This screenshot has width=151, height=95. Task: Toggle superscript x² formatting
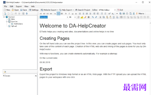(110, 14)
